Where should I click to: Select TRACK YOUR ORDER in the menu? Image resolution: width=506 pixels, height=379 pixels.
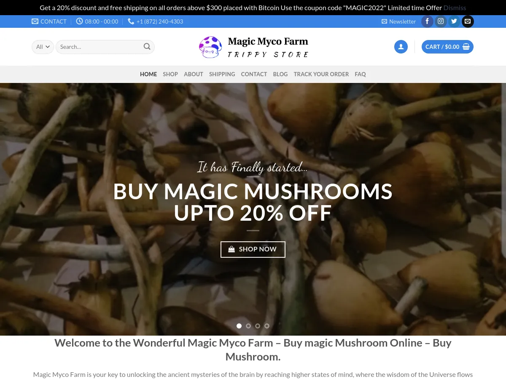pyautogui.click(x=321, y=74)
